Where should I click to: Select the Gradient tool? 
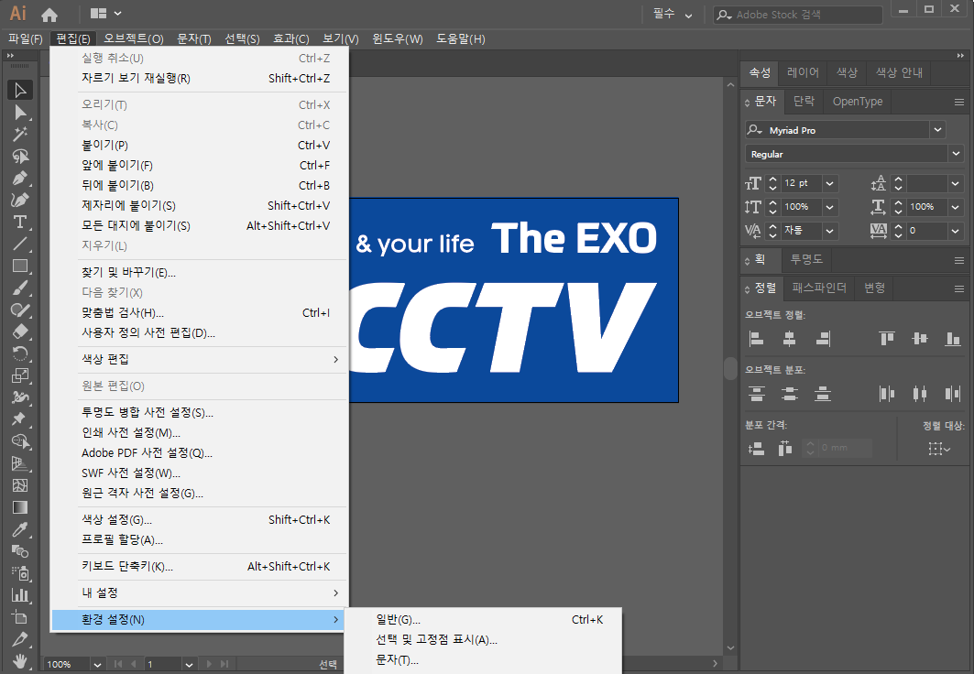click(20, 507)
